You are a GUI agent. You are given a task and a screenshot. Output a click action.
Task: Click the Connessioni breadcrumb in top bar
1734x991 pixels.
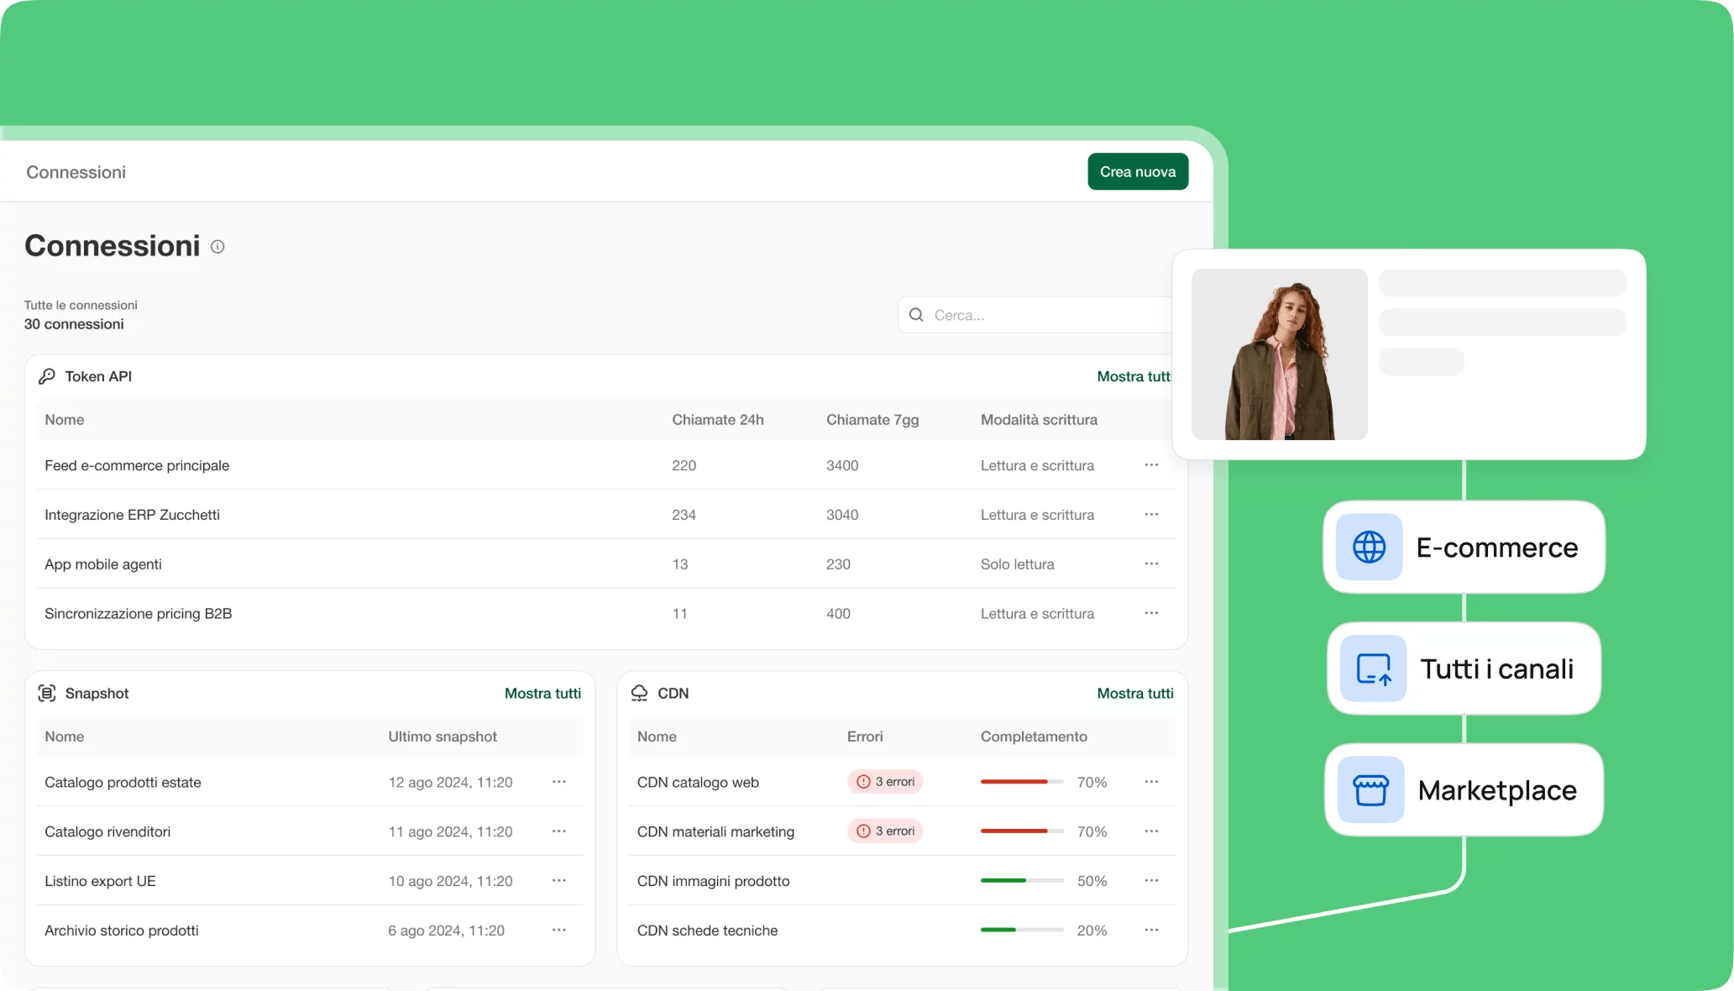[x=76, y=172]
